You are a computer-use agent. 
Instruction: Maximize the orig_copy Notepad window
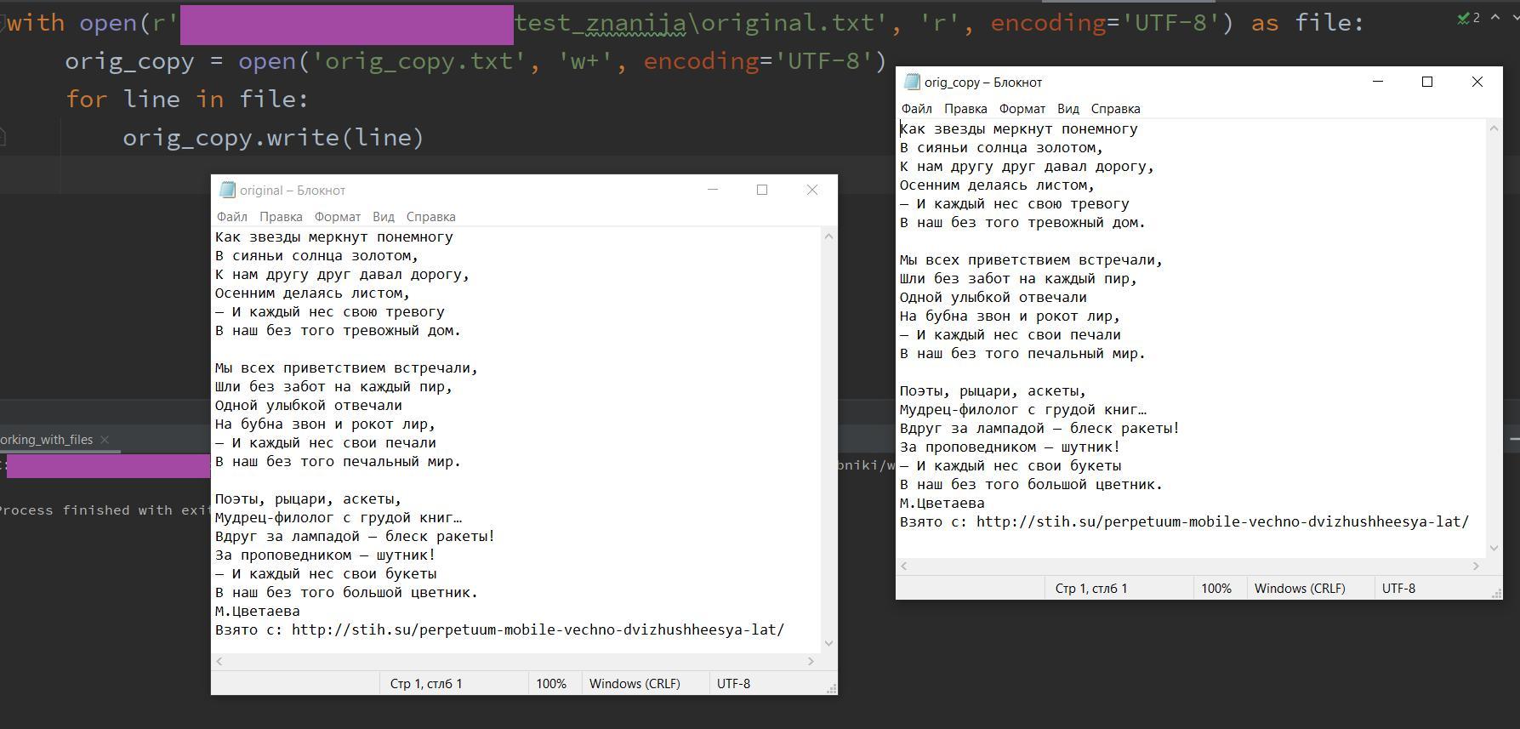click(1427, 82)
